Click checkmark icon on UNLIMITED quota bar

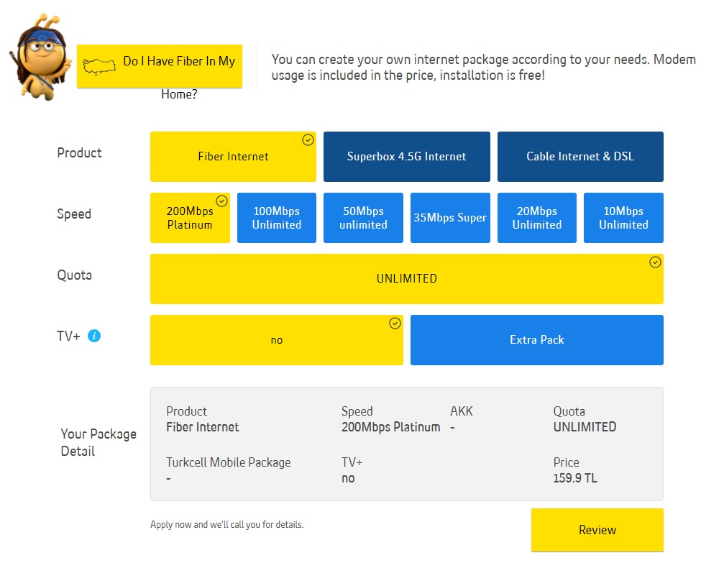[x=655, y=262]
